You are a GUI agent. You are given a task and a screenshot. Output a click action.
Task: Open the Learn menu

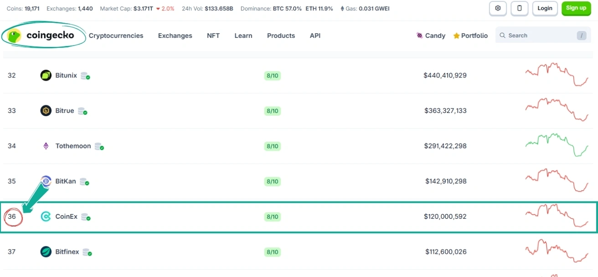[x=243, y=36]
